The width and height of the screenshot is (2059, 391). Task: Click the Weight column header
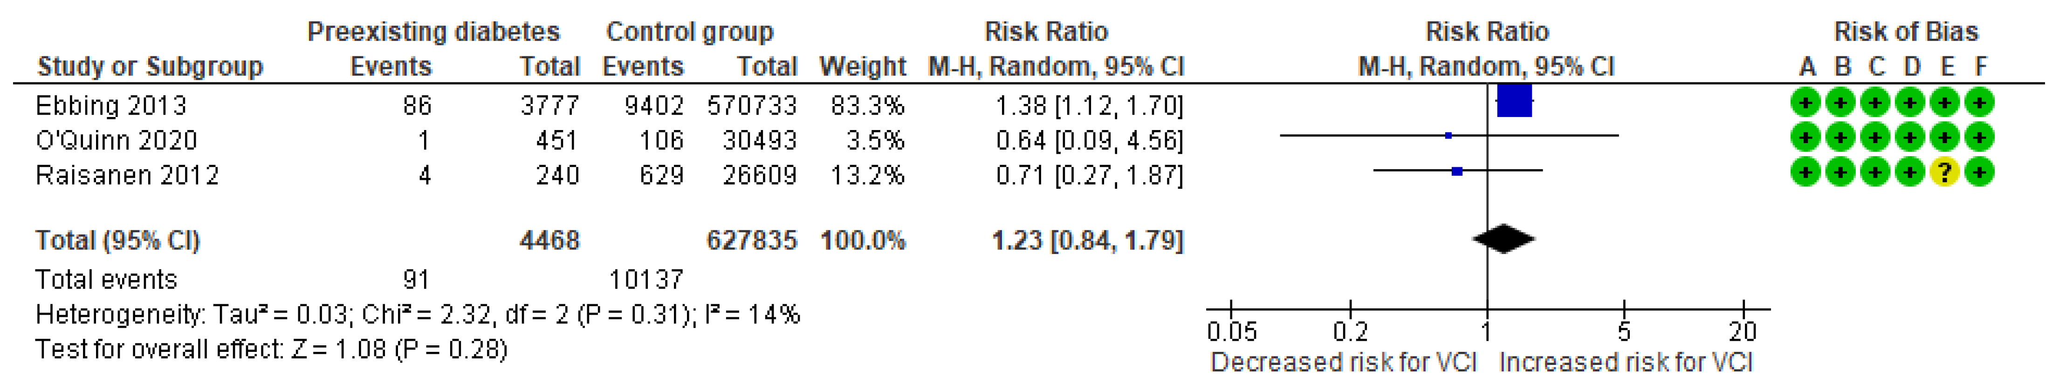coord(863,66)
